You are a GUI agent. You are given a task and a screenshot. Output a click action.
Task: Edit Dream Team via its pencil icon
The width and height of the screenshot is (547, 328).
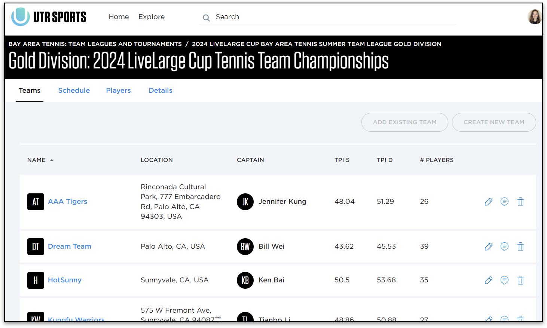pos(488,246)
